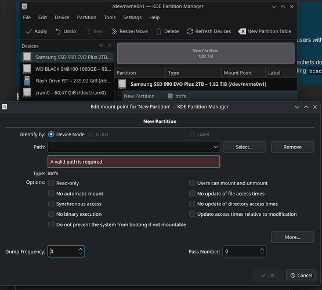This screenshot has width=322, height=290.
Task: Click the Apply checkmark toolbar icon
Action: [29, 31]
